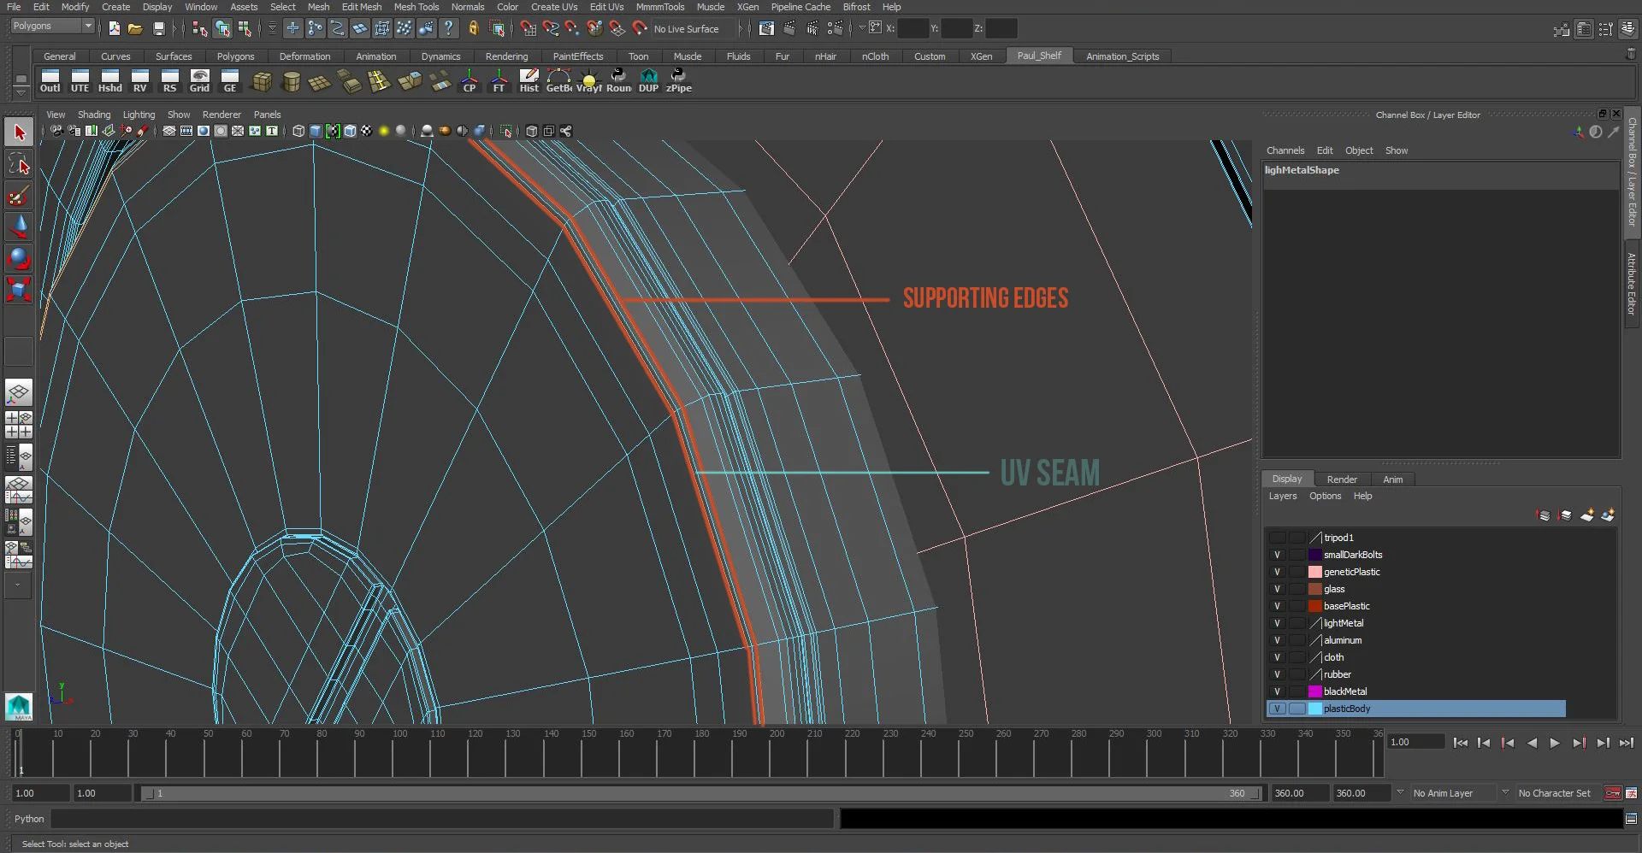The image size is (1642, 853).
Task: Click the blackMetal magenta color swatch
Action: [1315, 691]
